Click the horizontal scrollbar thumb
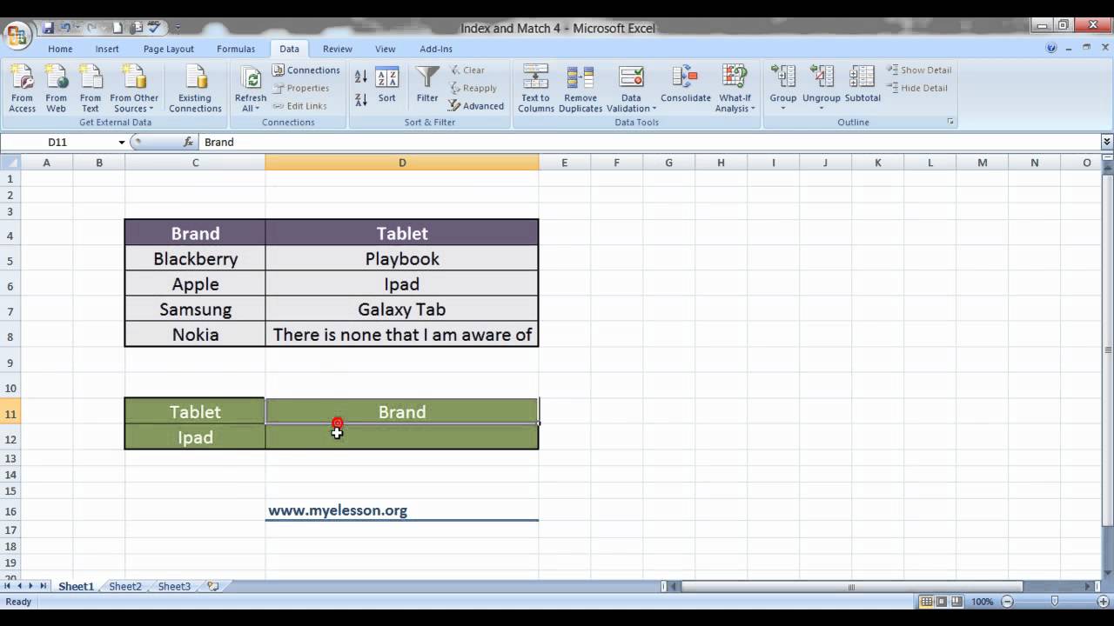 (851, 587)
